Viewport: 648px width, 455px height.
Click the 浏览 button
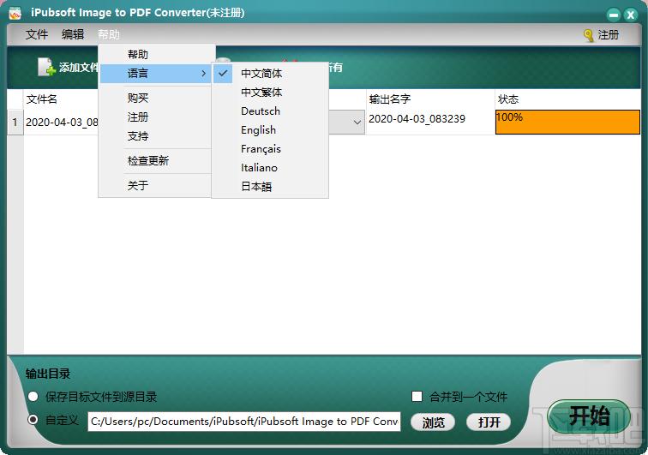[433, 422]
